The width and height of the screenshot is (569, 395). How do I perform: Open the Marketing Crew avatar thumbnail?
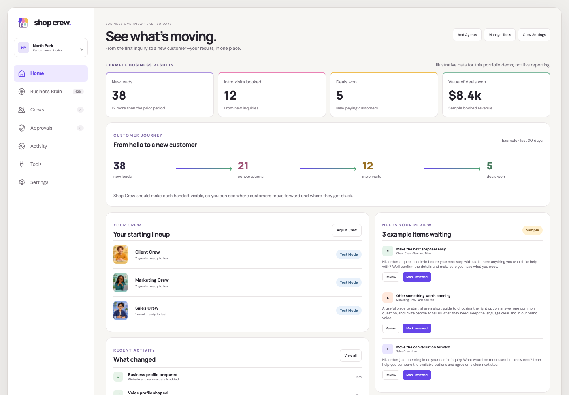pyautogui.click(x=121, y=282)
